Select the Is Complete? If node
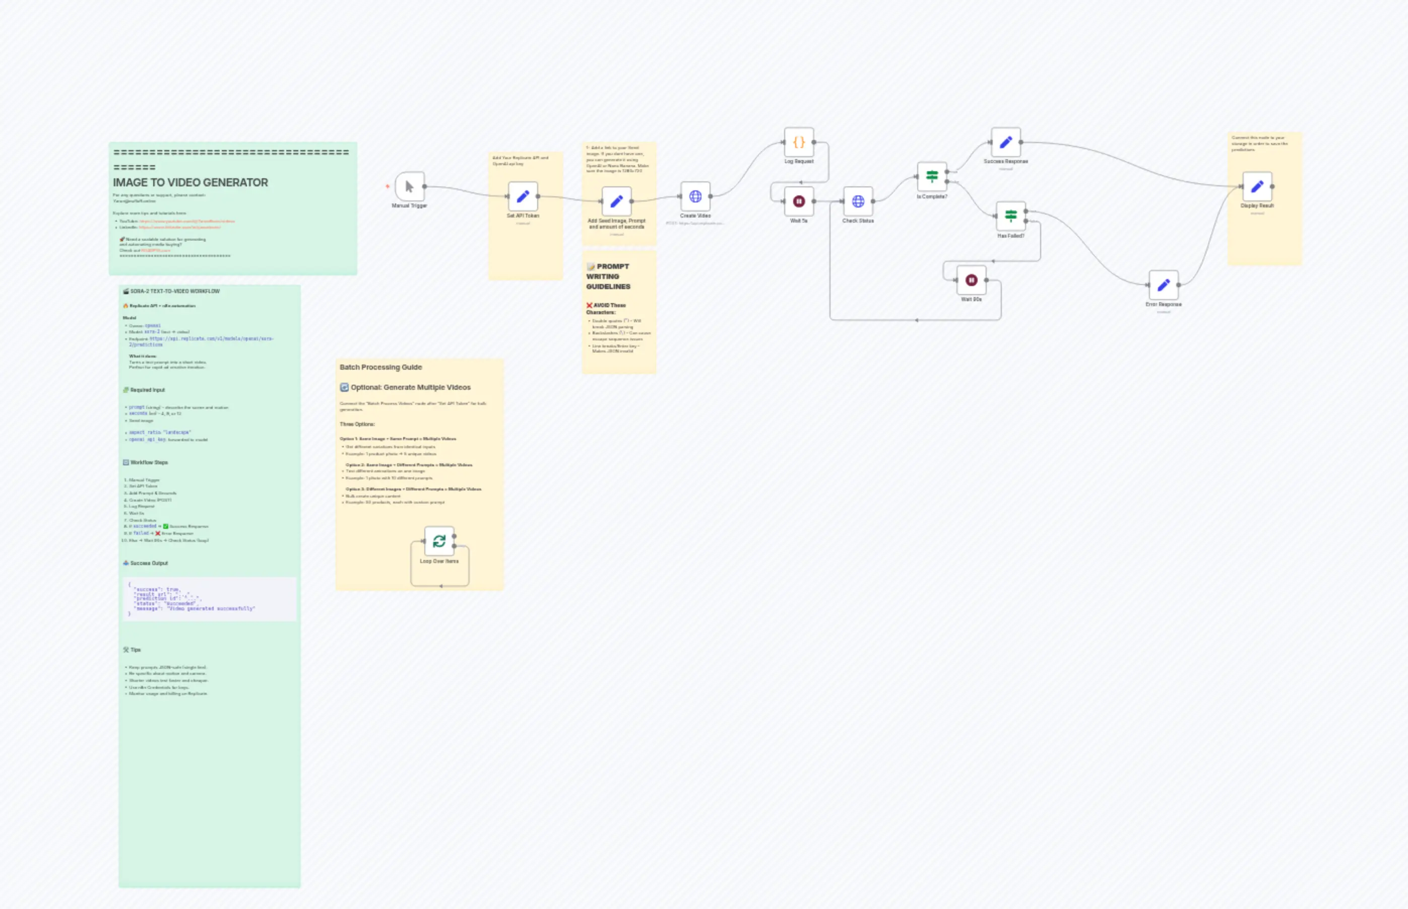The height and width of the screenshot is (909, 1408). (x=931, y=176)
